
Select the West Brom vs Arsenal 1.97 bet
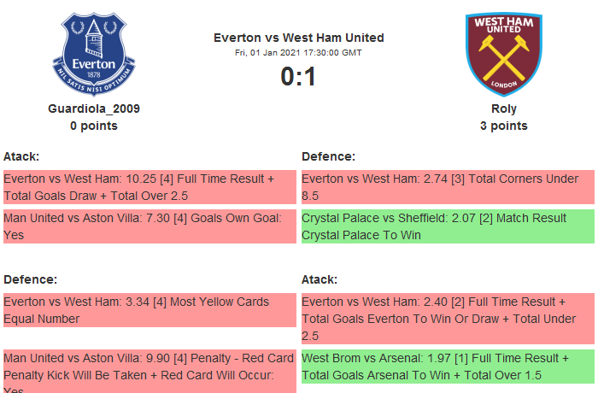click(447, 365)
